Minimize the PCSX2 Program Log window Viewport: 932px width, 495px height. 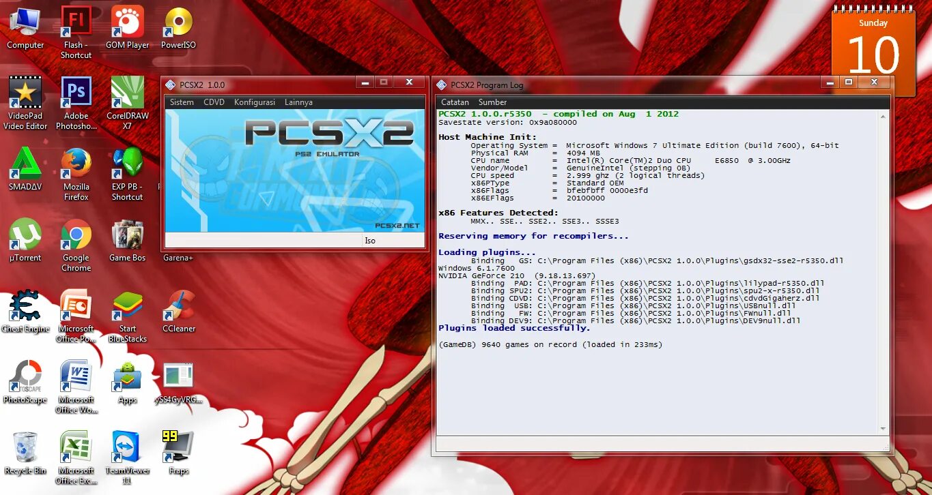[x=830, y=82]
